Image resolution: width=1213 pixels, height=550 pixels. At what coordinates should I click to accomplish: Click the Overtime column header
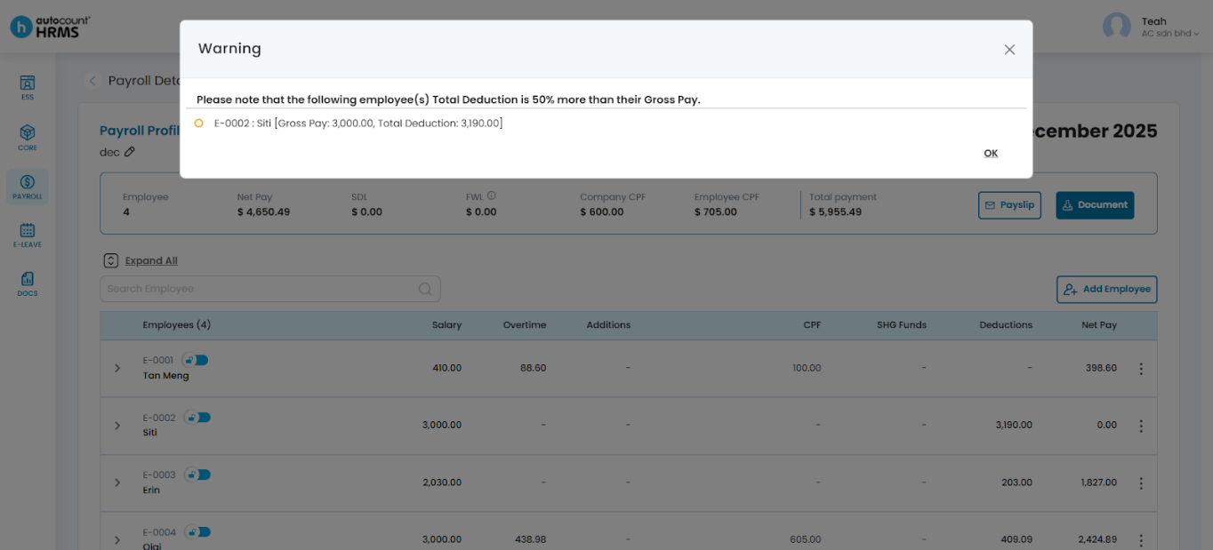point(525,325)
